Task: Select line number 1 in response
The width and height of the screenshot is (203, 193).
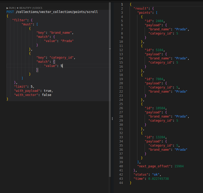Action: click(122, 4)
